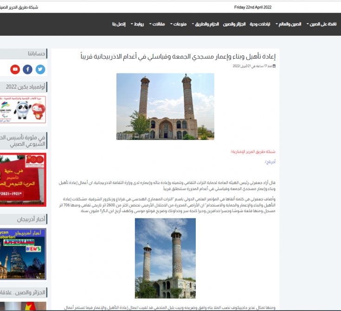Click the أخبار أذربيجان sidebar heading
This screenshot has width=341, height=311.
[31, 219]
